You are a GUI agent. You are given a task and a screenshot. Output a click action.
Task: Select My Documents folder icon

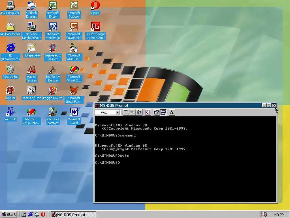10,29
